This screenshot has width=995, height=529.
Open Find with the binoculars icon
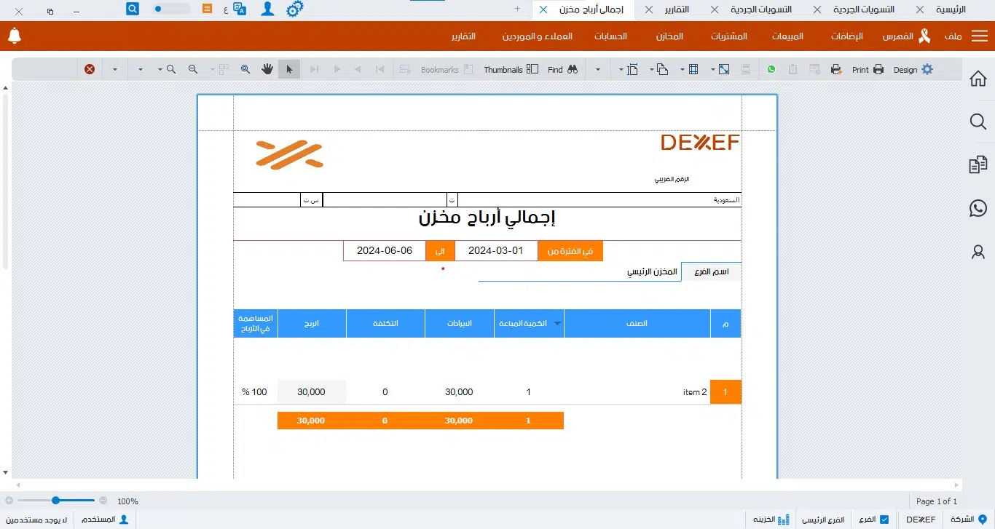(572, 69)
